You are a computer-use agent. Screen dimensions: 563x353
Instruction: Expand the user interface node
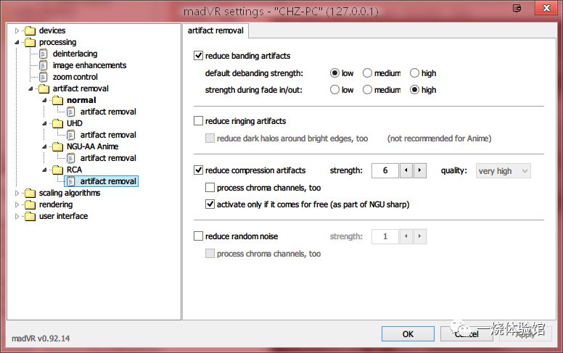[x=17, y=216]
